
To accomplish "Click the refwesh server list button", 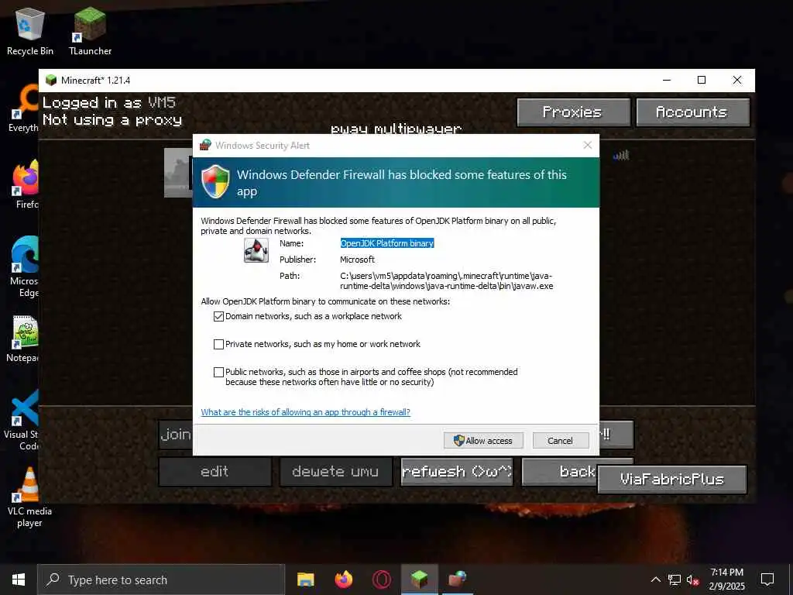I will pos(457,472).
